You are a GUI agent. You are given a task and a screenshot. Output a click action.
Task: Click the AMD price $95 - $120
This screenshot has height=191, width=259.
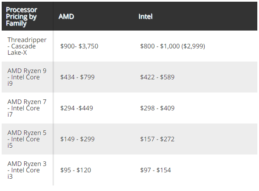point(76,170)
